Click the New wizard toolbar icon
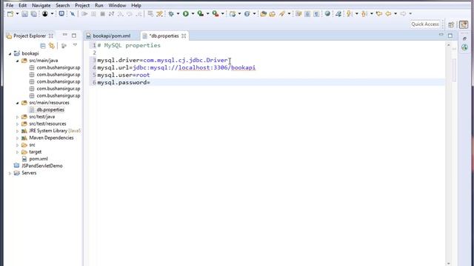The image size is (474, 266). (x=10, y=14)
